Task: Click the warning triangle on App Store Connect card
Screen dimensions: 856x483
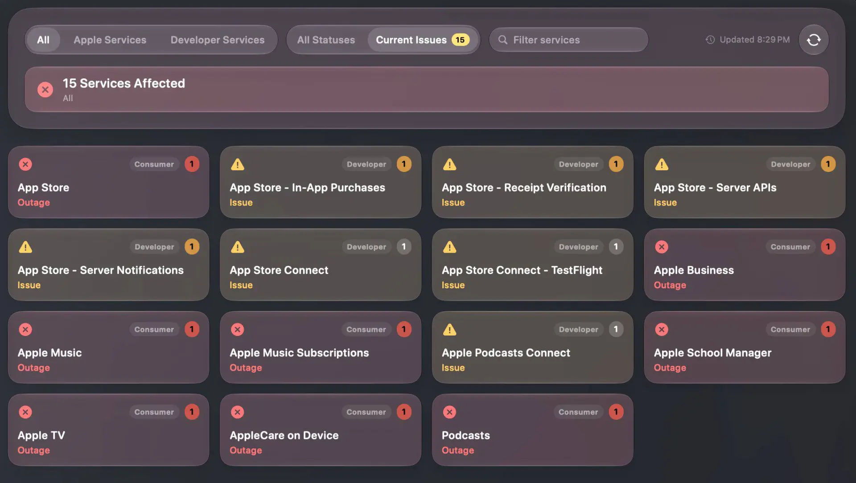Action: 238,247
